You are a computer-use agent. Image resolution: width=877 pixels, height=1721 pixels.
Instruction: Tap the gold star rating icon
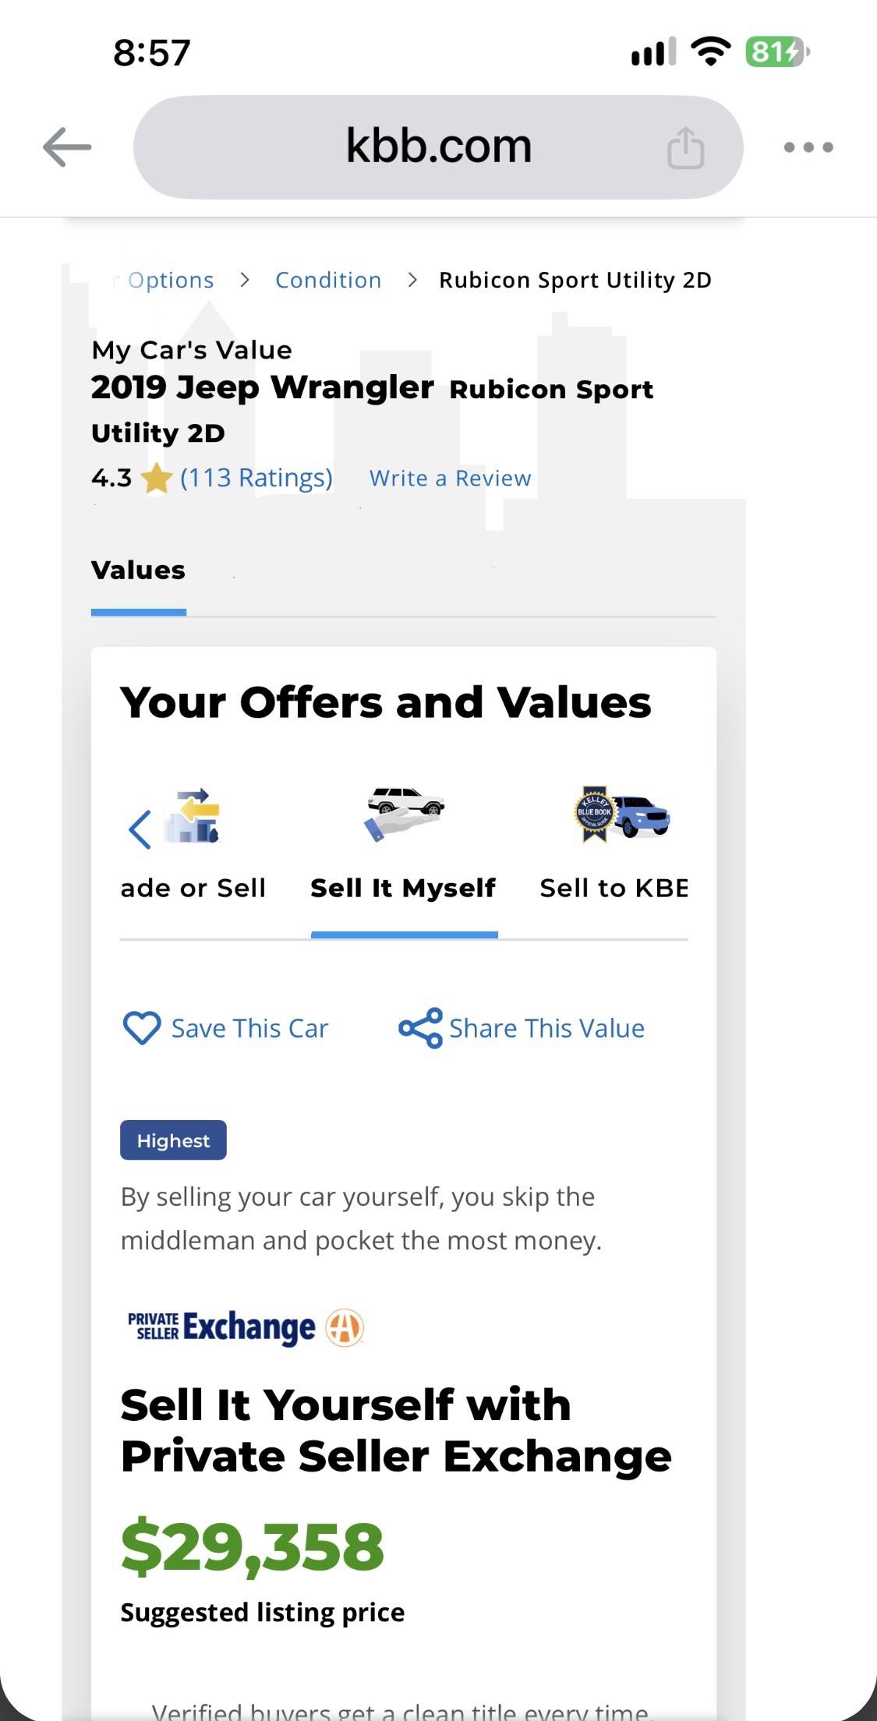tap(156, 478)
